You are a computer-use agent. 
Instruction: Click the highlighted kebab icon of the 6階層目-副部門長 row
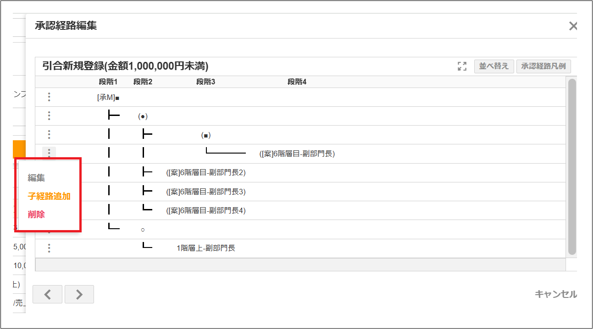49,153
